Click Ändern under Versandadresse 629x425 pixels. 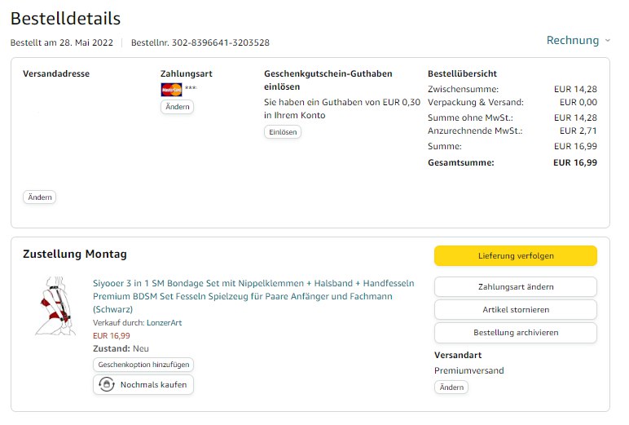[x=39, y=197]
